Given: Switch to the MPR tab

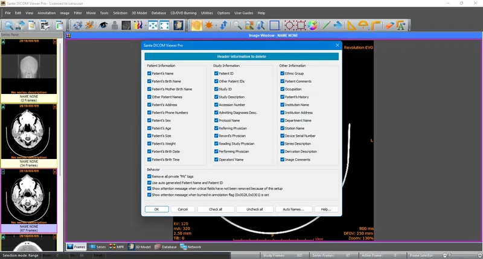Looking at the screenshot, I should pos(117,247).
